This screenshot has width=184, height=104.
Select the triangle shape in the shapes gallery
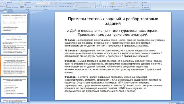click(95, 5)
